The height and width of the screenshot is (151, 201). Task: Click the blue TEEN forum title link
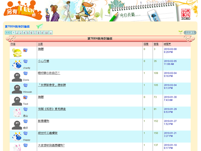[17, 26]
